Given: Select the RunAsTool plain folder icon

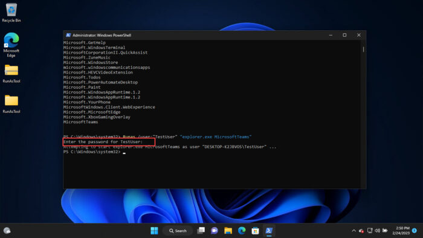Looking at the screenshot, I should coord(11,104).
